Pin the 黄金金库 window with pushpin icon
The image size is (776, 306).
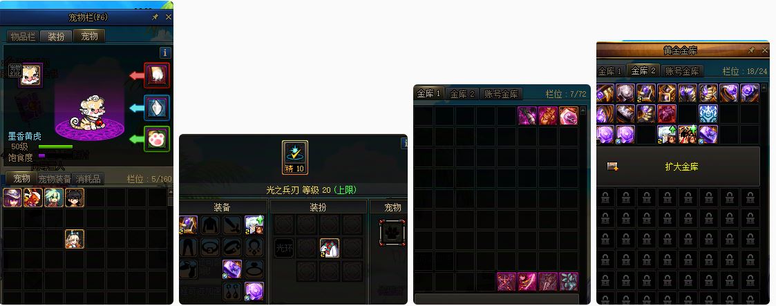coord(751,50)
